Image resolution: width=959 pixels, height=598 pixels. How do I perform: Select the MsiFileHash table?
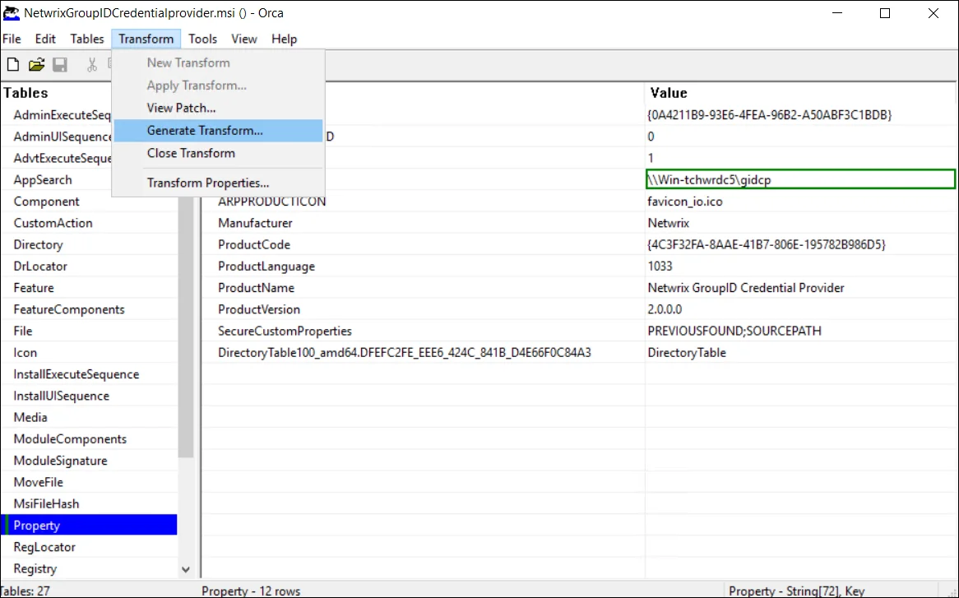tap(47, 504)
